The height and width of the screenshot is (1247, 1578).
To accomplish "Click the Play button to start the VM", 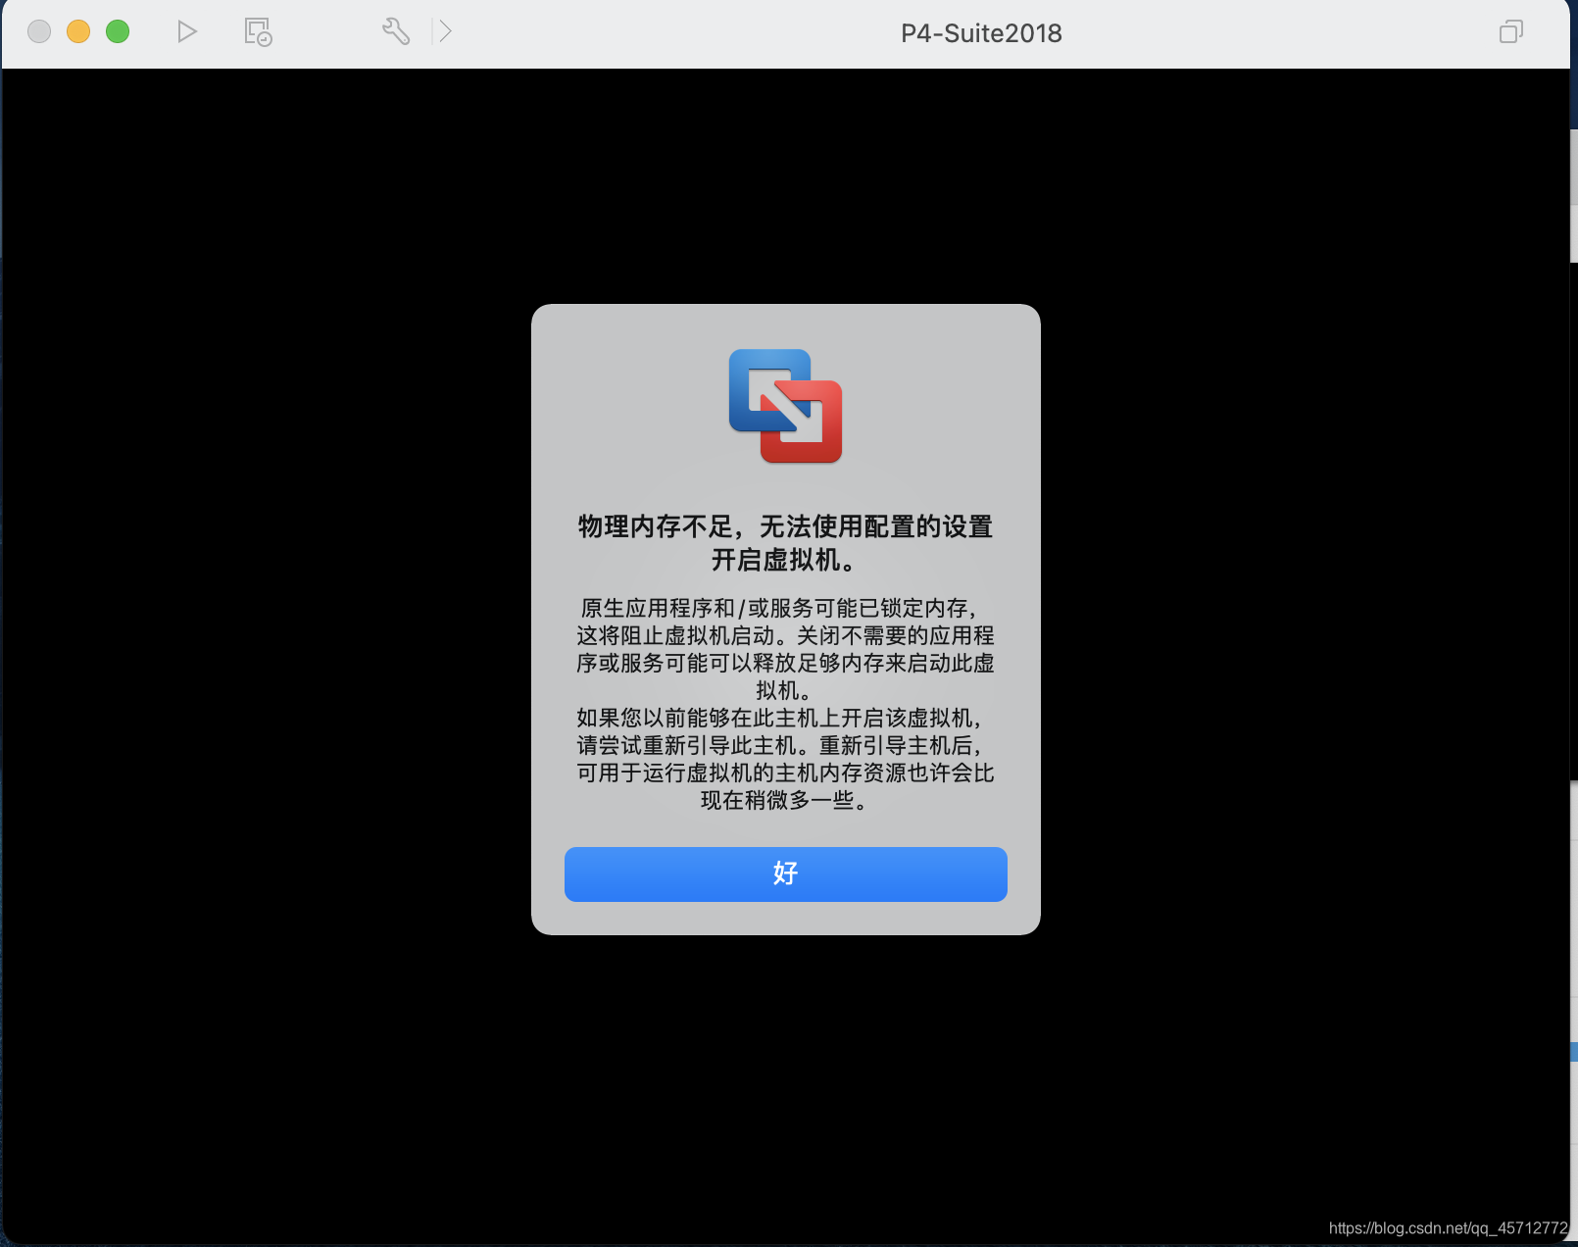I will point(187,31).
